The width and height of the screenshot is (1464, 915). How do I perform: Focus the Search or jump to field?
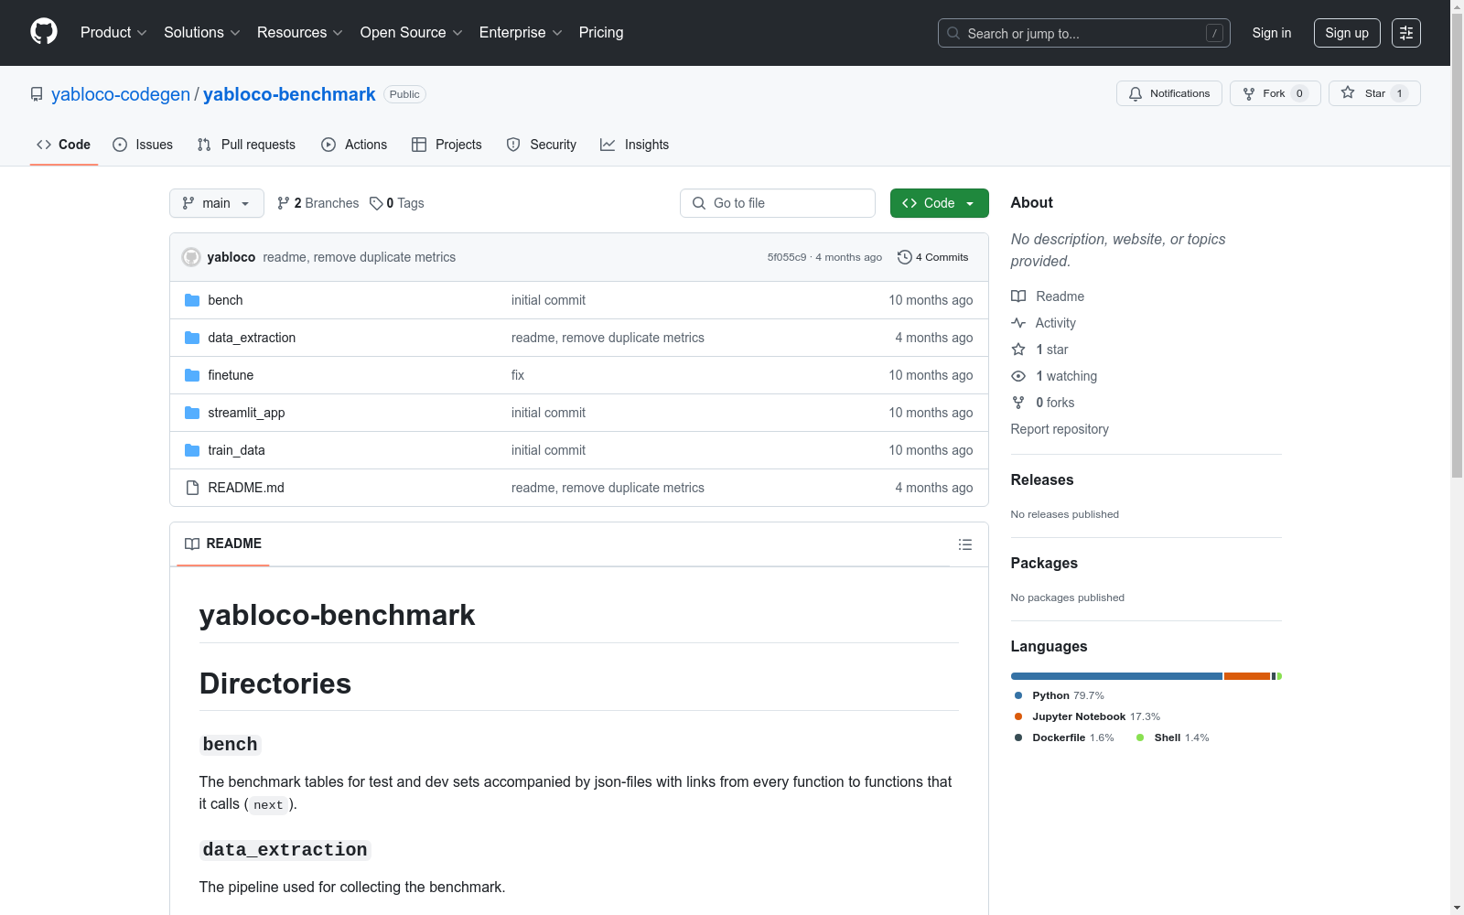pyautogui.click(x=1084, y=33)
